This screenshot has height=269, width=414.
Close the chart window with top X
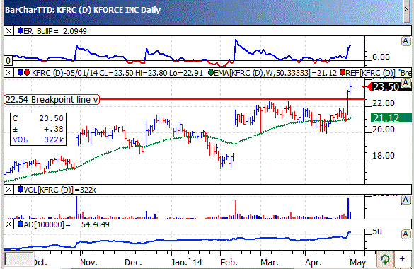[x=407, y=9]
